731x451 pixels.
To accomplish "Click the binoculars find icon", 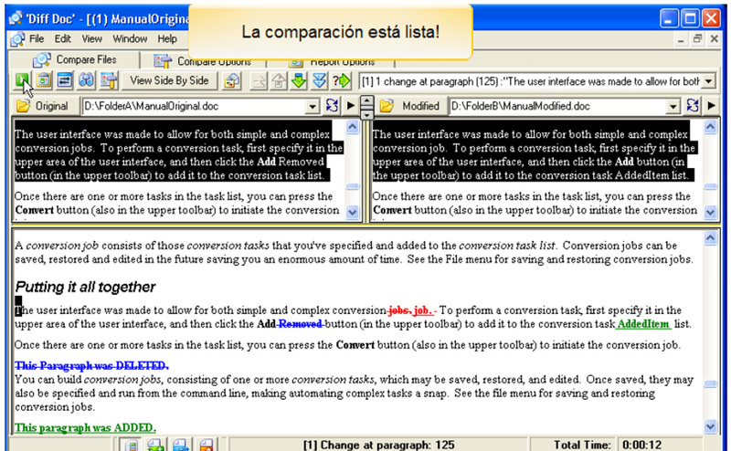I will coord(86,80).
